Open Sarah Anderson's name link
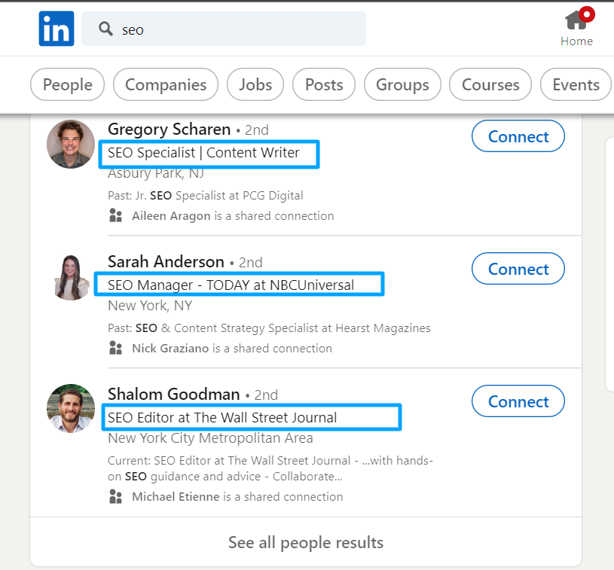This screenshot has height=570, width=614. point(166,261)
